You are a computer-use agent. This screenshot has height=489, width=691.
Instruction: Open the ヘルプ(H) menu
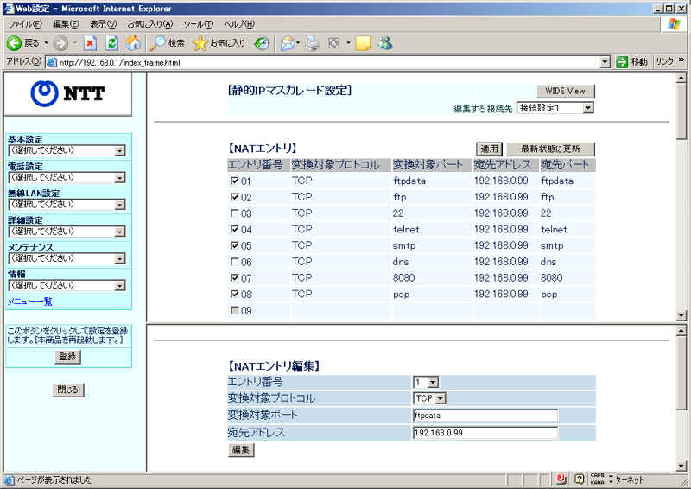(x=239, y=24)
